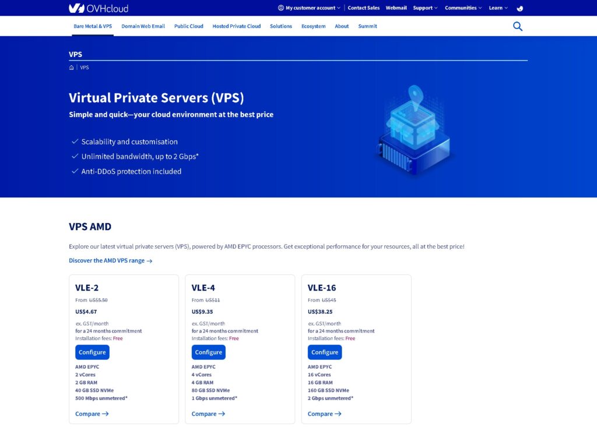Click the struck-through US$5.50 price

point(98,301)
